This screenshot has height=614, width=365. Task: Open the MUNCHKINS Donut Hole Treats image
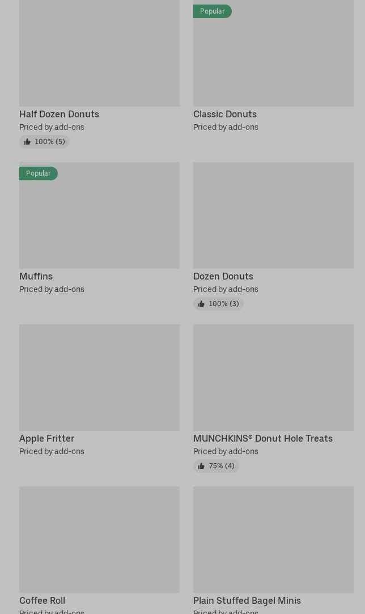(x=273, y=378)
